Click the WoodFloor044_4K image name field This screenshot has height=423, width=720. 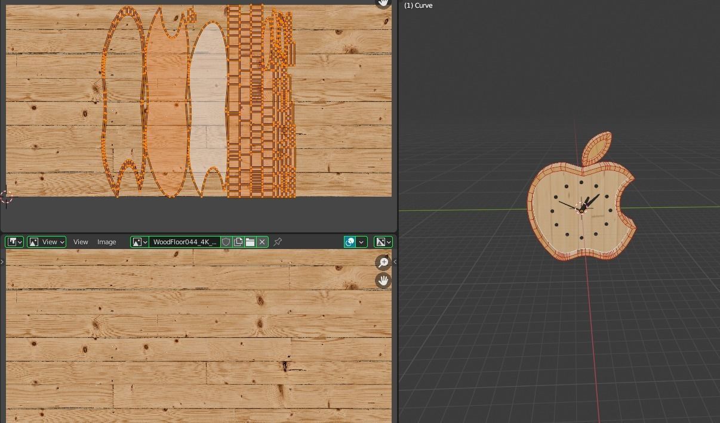click(x=184, y=242)
